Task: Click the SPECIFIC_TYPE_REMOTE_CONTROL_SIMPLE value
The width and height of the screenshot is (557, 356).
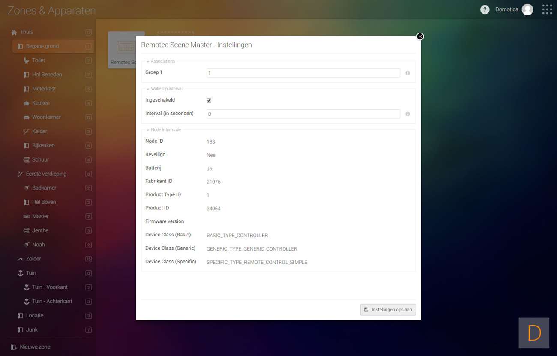Action: click(x=257, y=262)
